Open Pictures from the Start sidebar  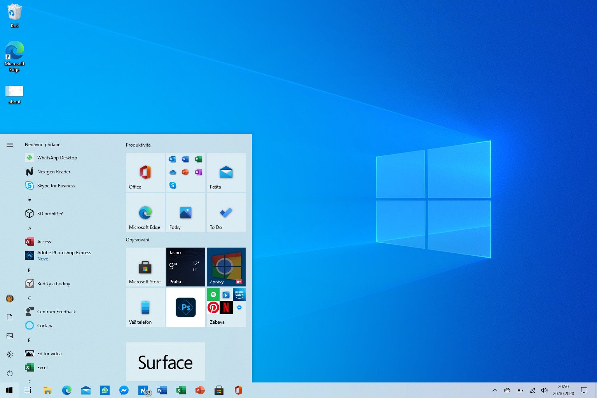[x=10, y=336]
